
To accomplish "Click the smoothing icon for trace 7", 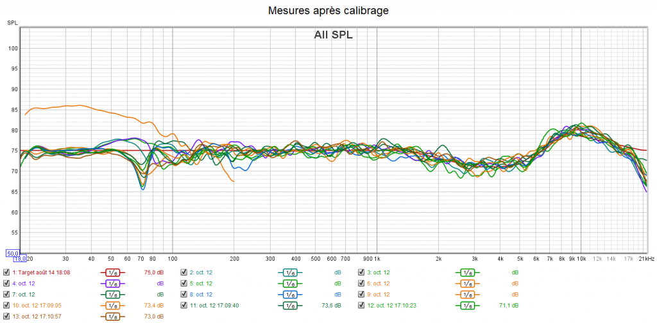I will point(112,294).
